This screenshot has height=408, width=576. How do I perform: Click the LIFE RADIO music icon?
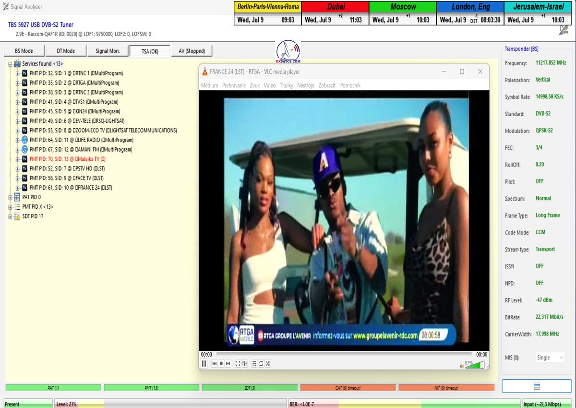(24, 140)
